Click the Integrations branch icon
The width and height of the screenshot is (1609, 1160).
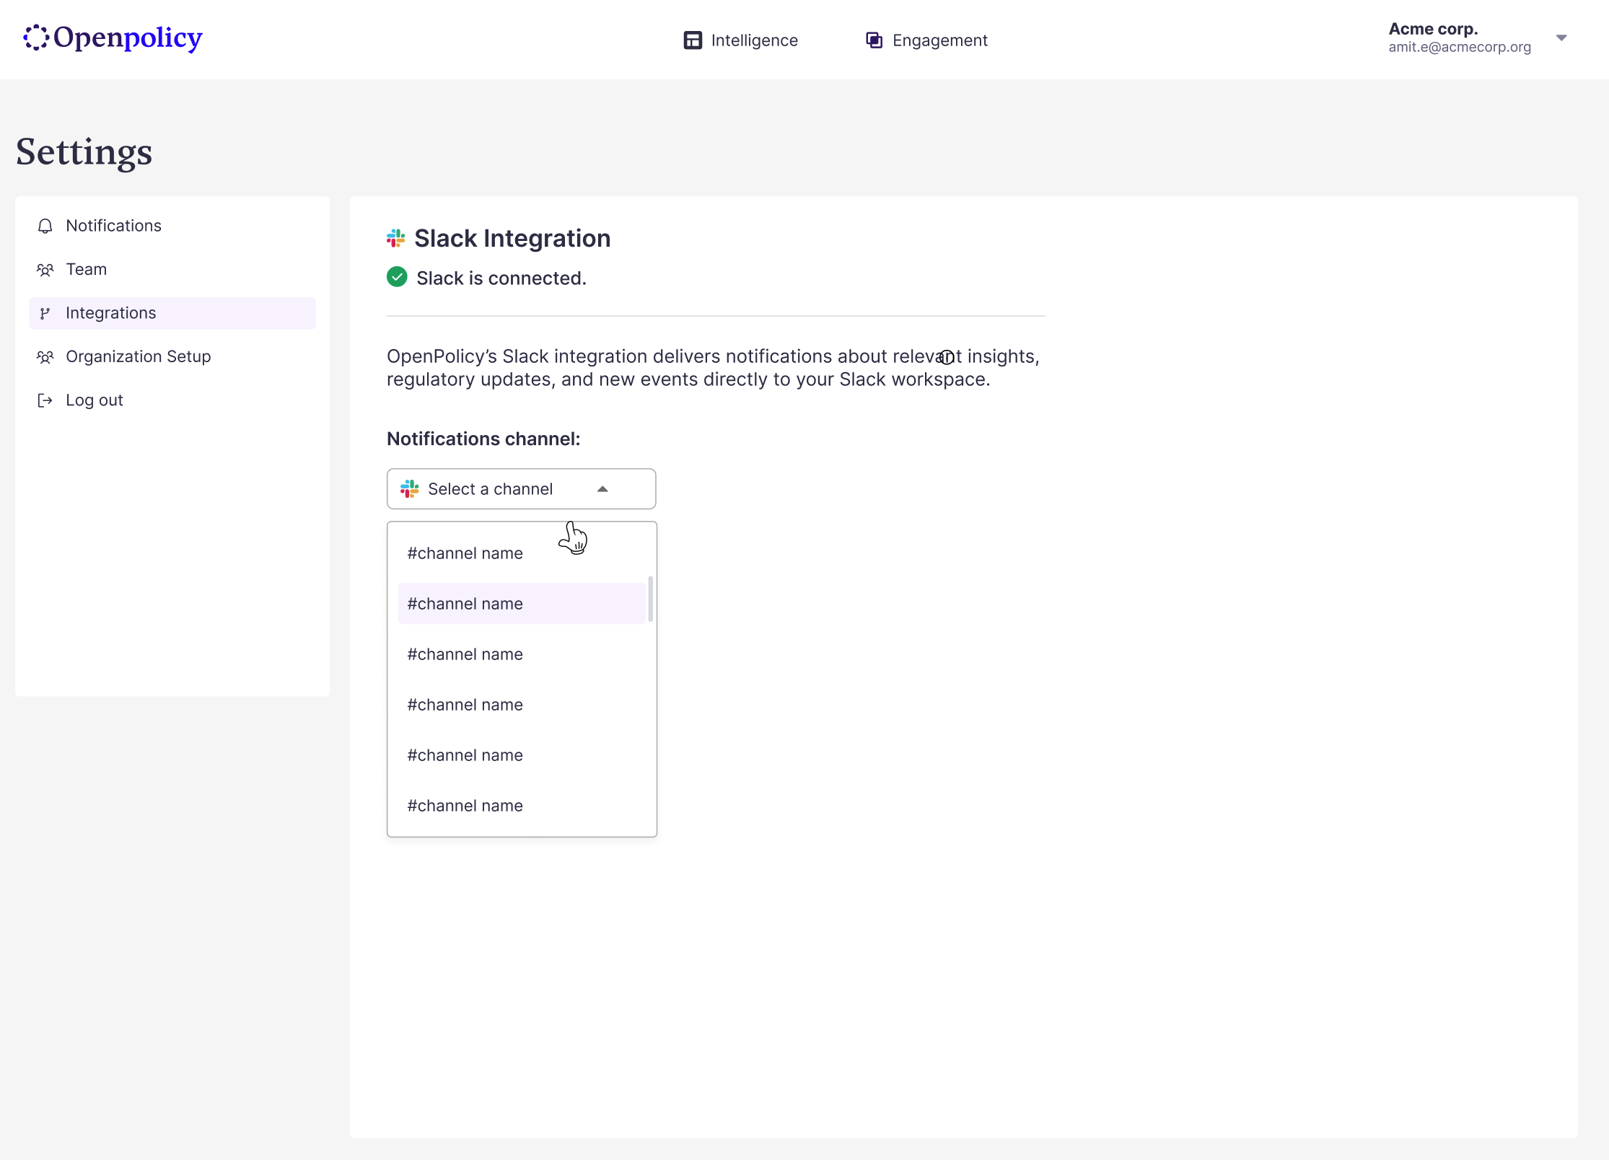45,313
